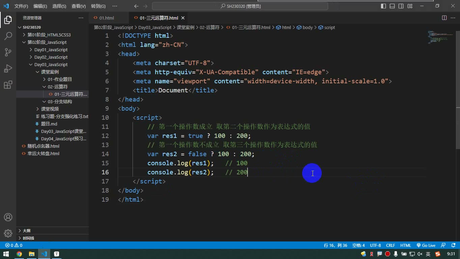The image size is (460, 259).
Task: Open the Source Control view
Action: click(8, 52)
